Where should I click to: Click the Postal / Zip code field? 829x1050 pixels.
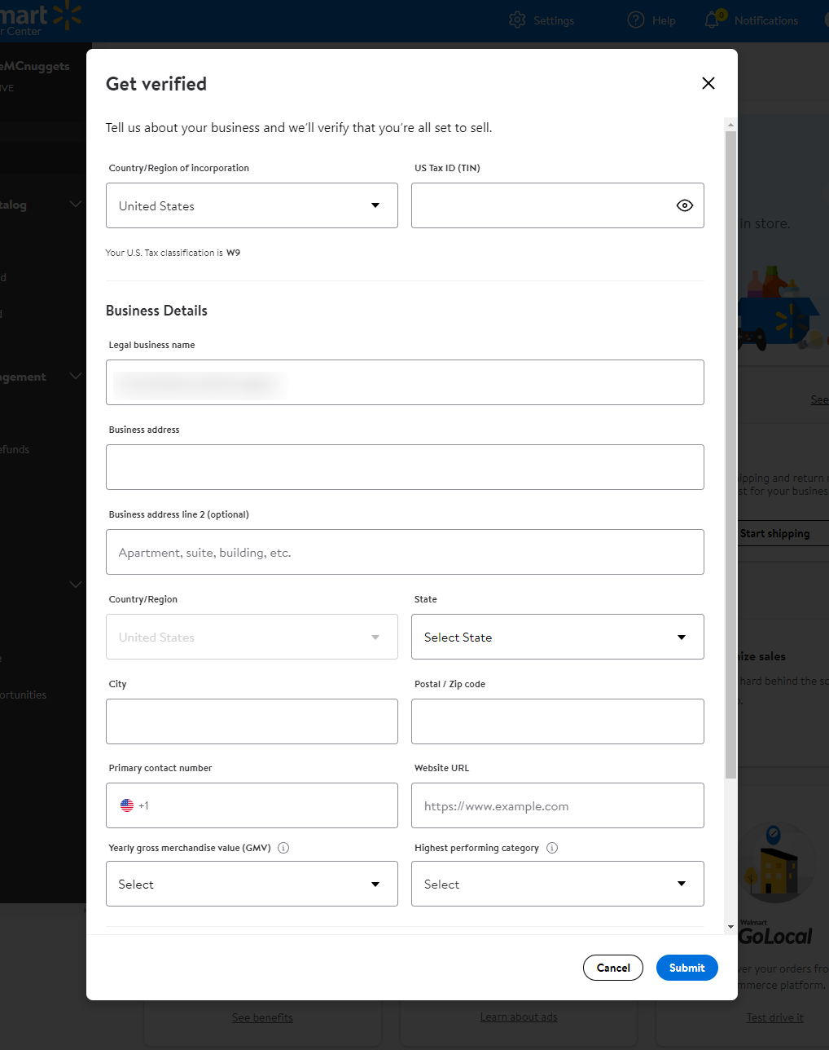point(557,721)
